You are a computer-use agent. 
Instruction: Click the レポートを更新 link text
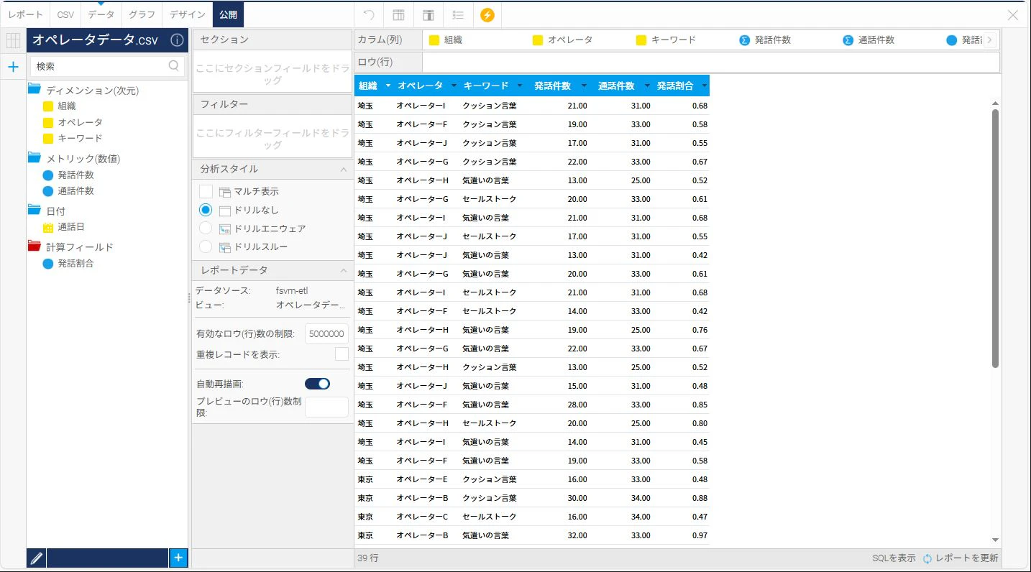click(967, 558)
